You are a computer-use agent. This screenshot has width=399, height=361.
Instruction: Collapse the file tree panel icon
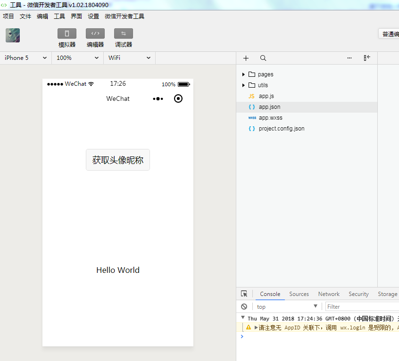(367, 58)
